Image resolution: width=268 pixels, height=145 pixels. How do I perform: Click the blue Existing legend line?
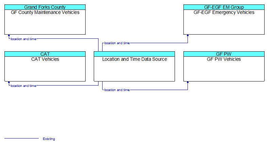[x=21, y=138]
